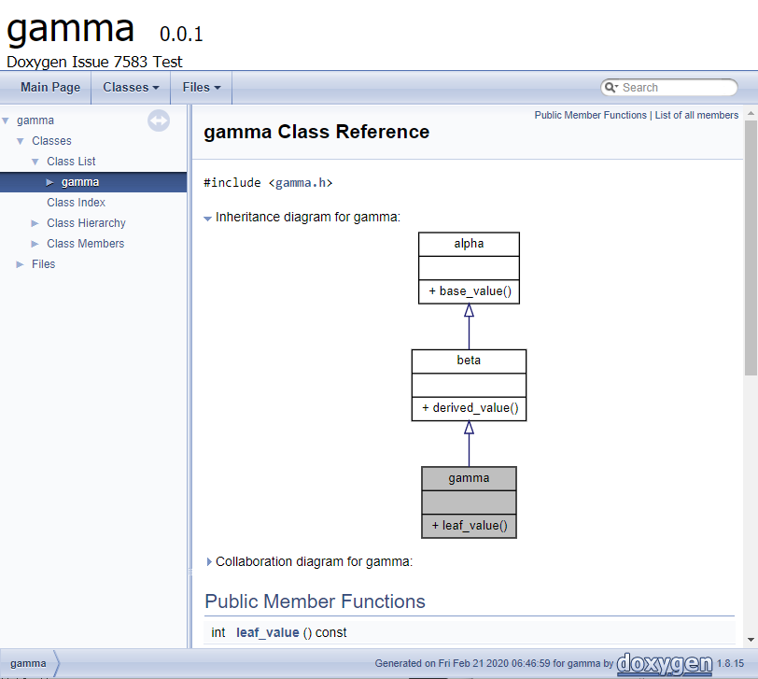Viewport: 758px width, 679px height.
Task: Click the version text 1.8.15
Action: [730, 663]
